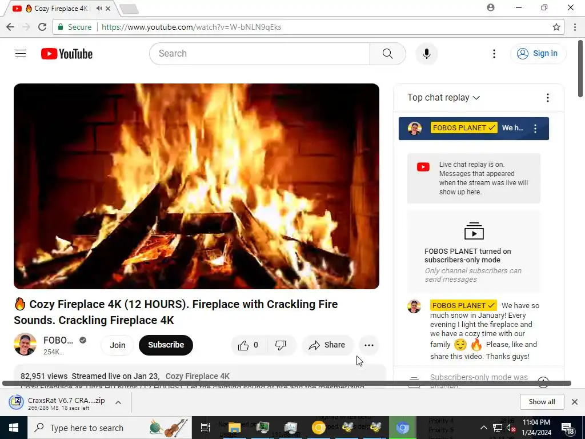Open Task View on the taskbar
Image resolution: width=585 pixels, height=439 pixels.
point(206,428)
